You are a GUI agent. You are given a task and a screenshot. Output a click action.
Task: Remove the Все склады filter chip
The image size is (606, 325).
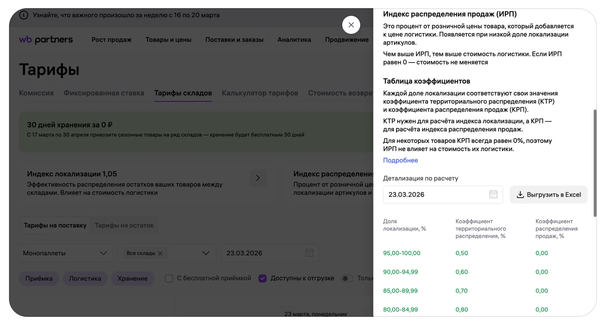(160, 253)
